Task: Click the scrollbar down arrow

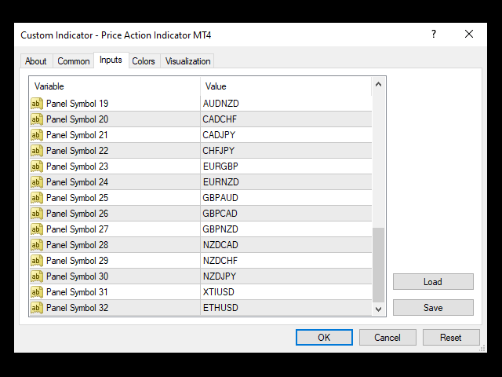Action: coord(379,309)
